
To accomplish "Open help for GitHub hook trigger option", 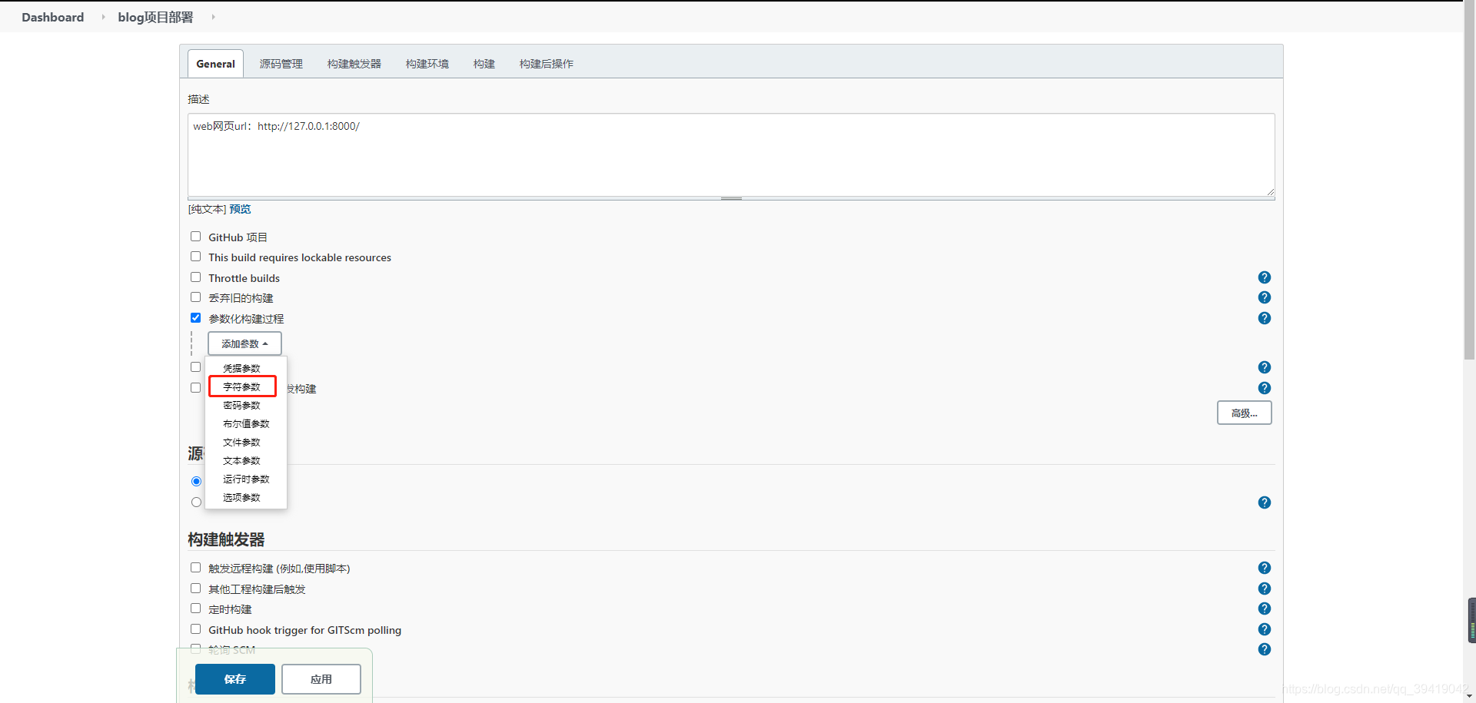I will click(x=1265, y=629).
